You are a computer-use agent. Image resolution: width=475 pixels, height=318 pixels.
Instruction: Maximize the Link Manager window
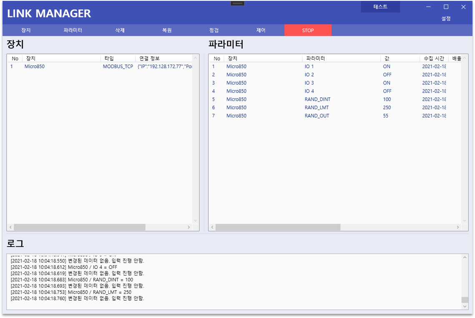point(446,7)
